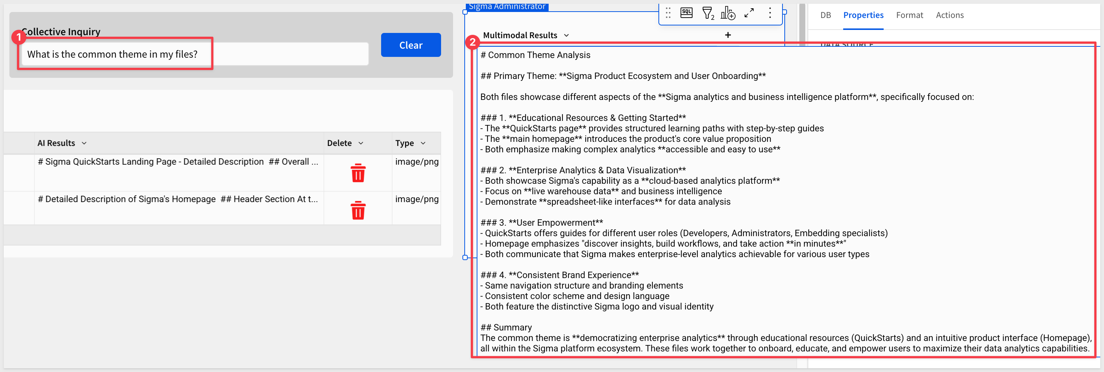
Task: Select the Properties tab
Action: (863, 15)
